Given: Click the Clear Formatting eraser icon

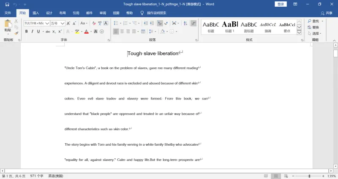Looking at the screenshot, I should coord(94,23).
